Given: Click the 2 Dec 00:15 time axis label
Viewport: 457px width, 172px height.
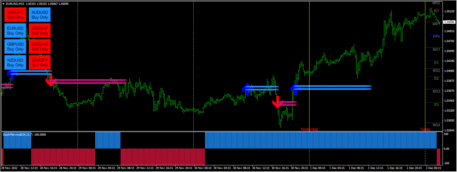Looking at the screenshot, I should (x=434, y=168).
